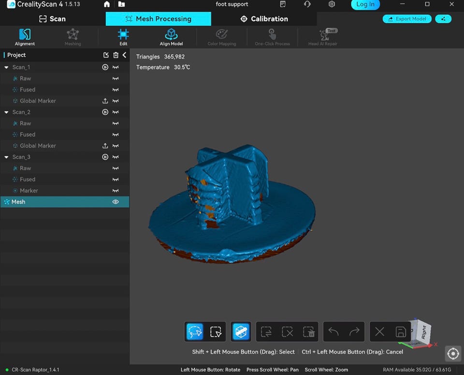
Task: Open the support headset icon
Action: 307,4
